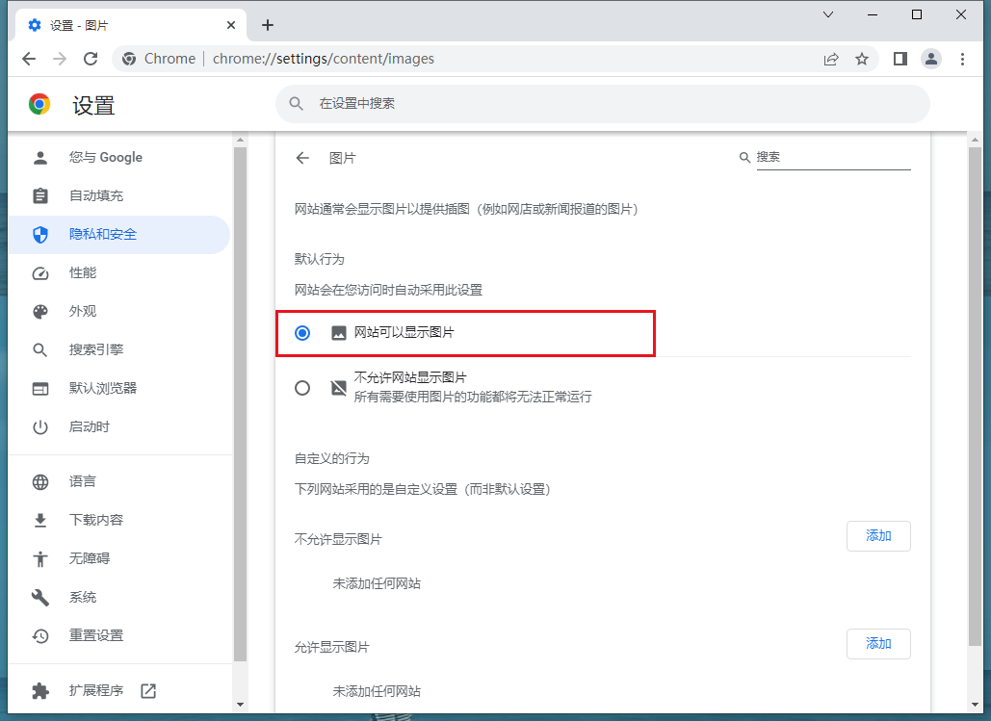Click the 自动填充 clipboard icon
Image resolution: width=991 pixels, height=721 pixels.
[40, 195]
